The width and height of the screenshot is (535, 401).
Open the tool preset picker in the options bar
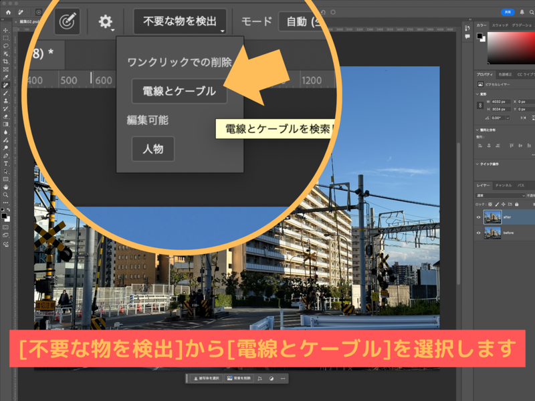point(21,12)
